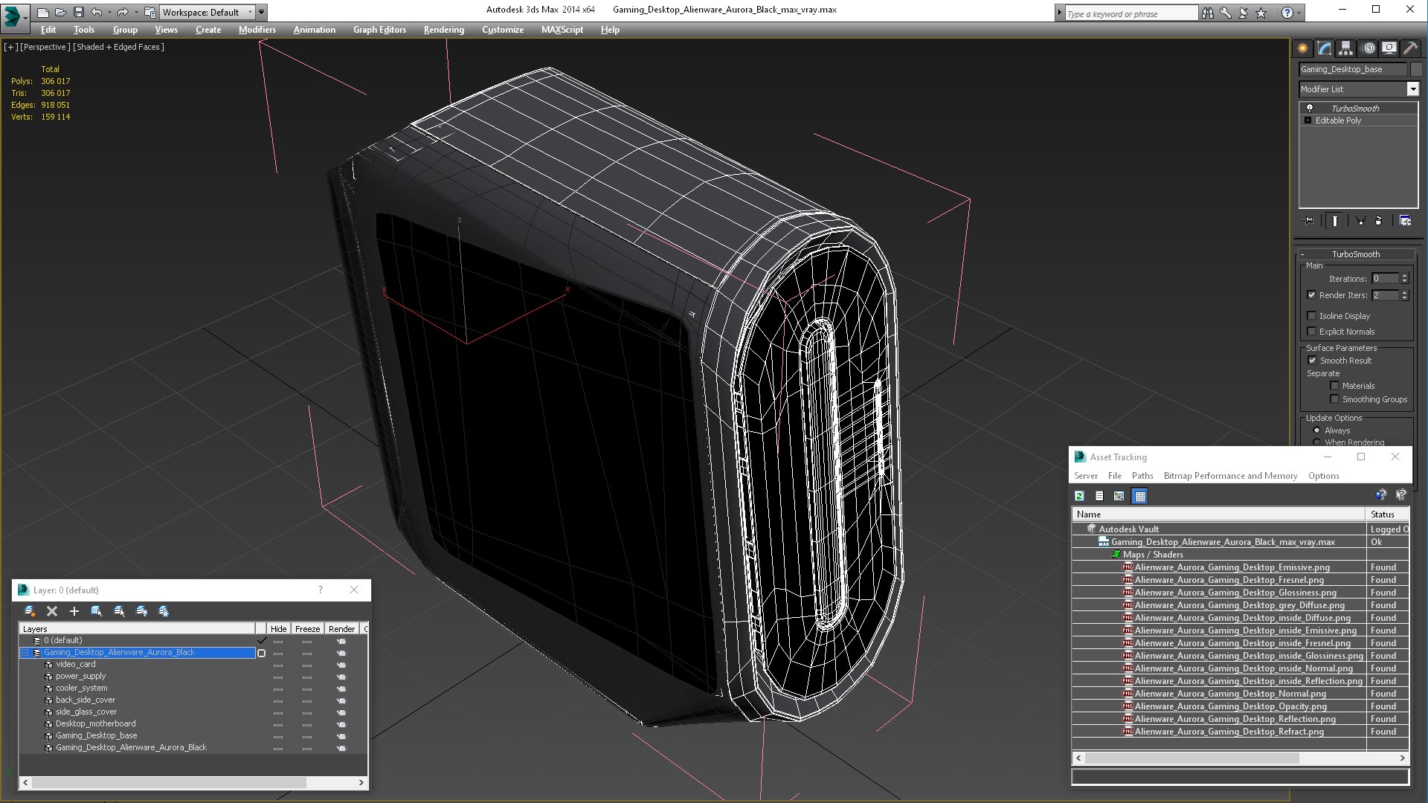
Task: Open Paths menu in Asset Tracking
Action: [x=1142, y=476]
